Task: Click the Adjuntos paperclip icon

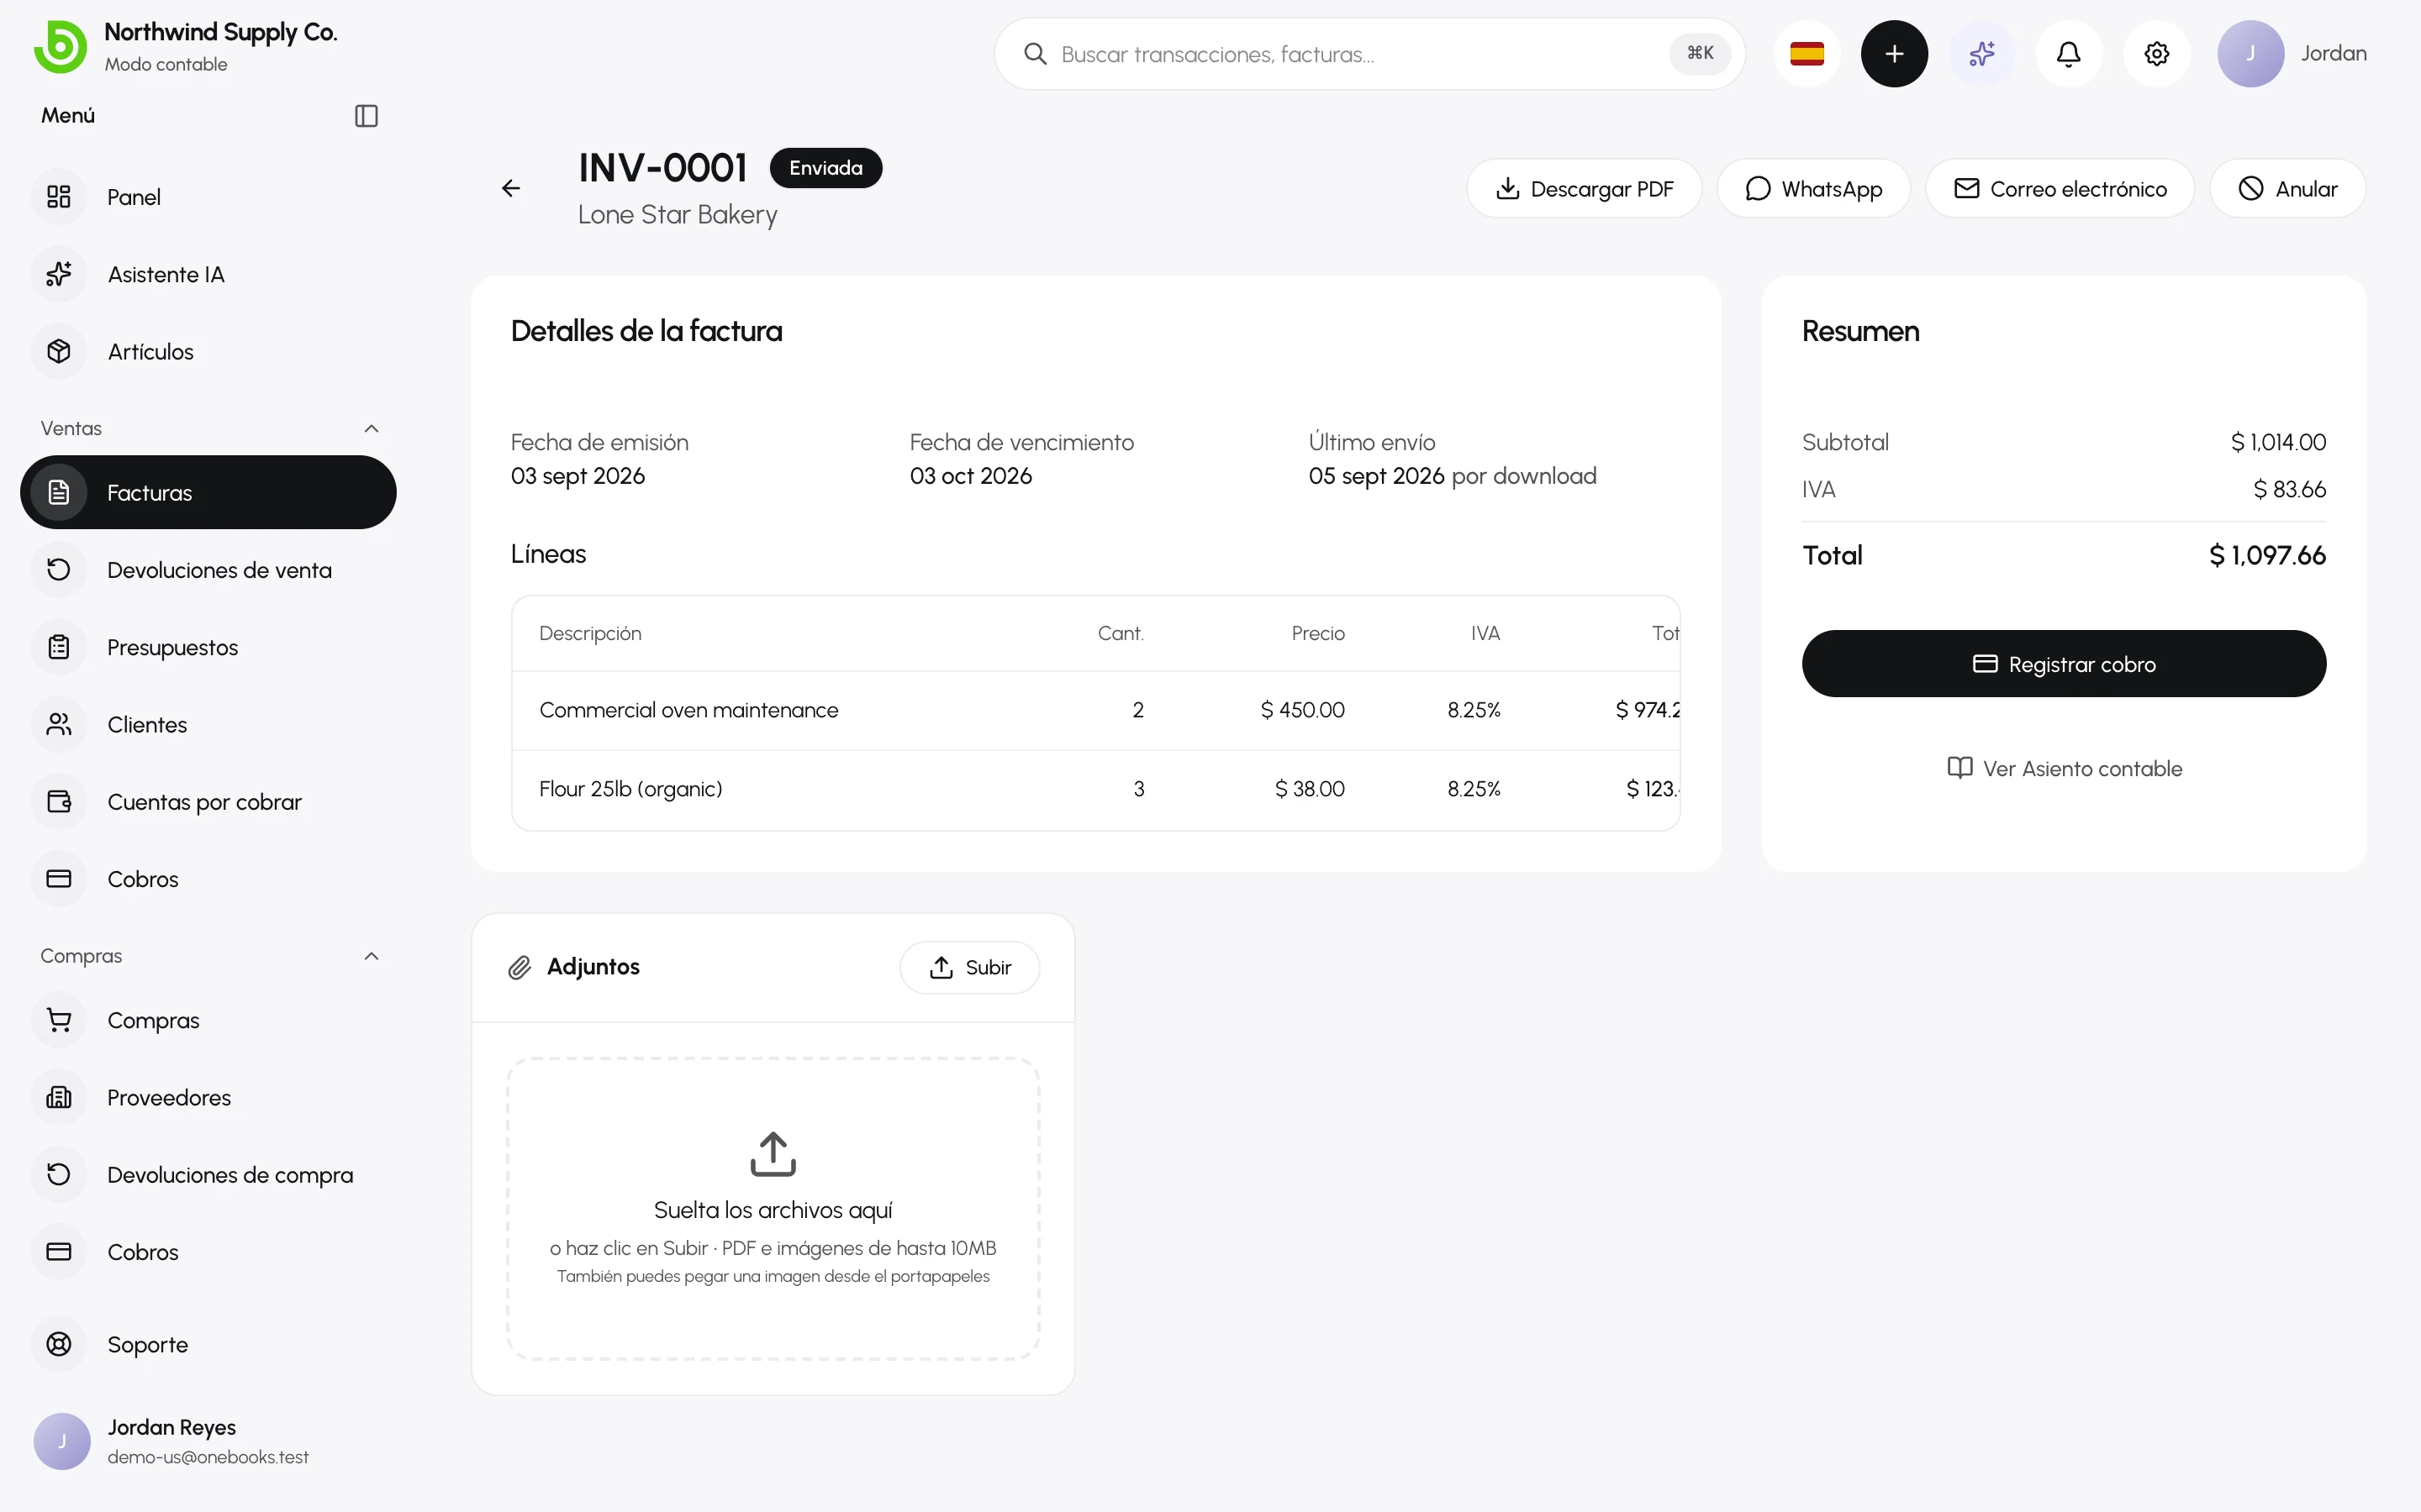Action: pos(520,967)
